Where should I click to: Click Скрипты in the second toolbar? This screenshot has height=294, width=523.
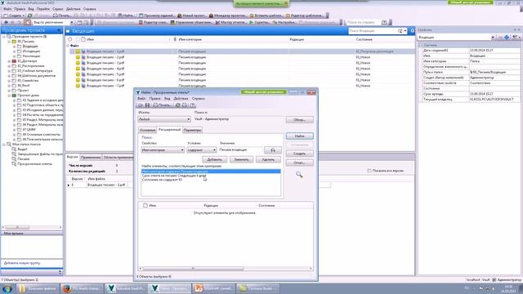[x=260, y=22]
